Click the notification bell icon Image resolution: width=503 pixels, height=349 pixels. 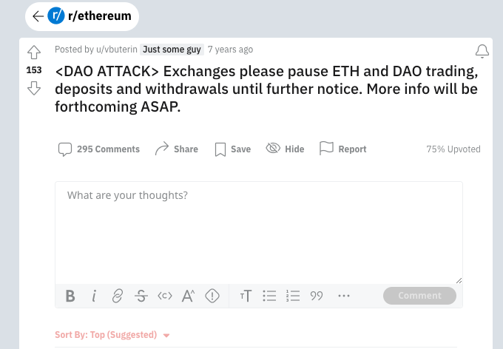pyautogui.click(x=482, y=51)
